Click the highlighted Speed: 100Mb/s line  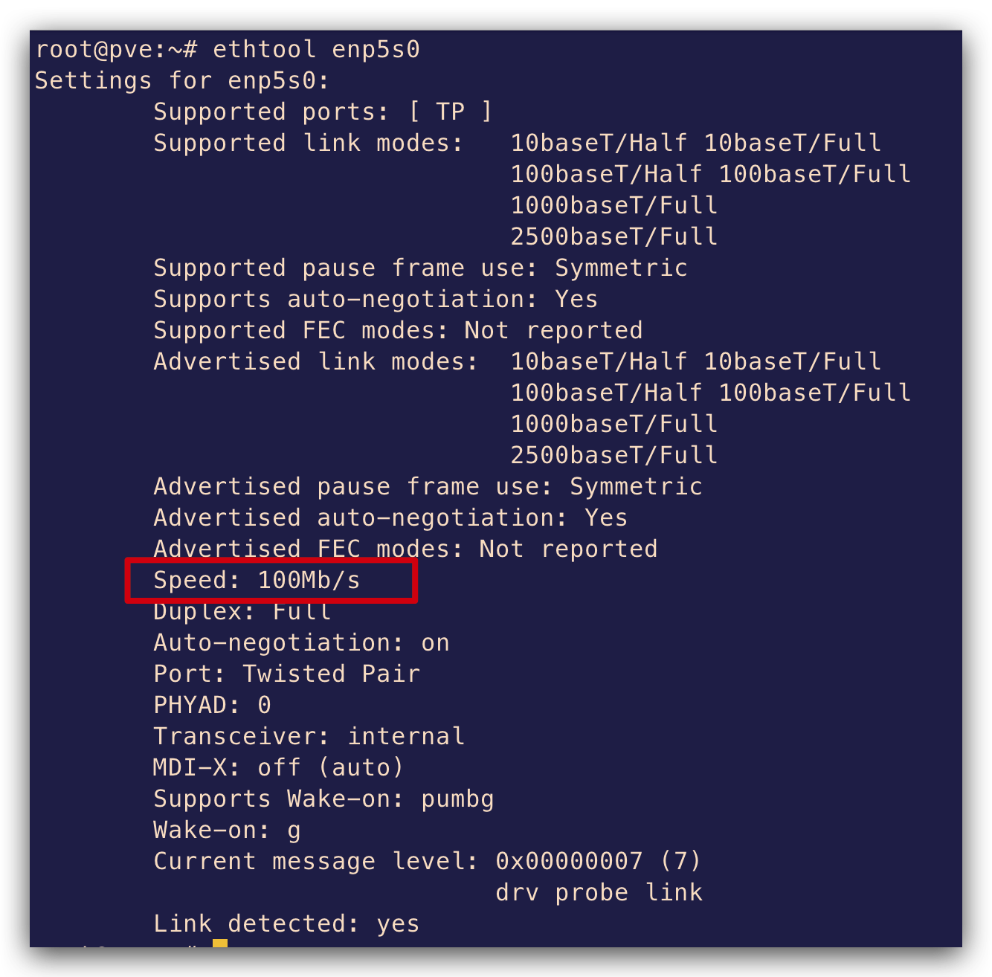click(257, 580)
